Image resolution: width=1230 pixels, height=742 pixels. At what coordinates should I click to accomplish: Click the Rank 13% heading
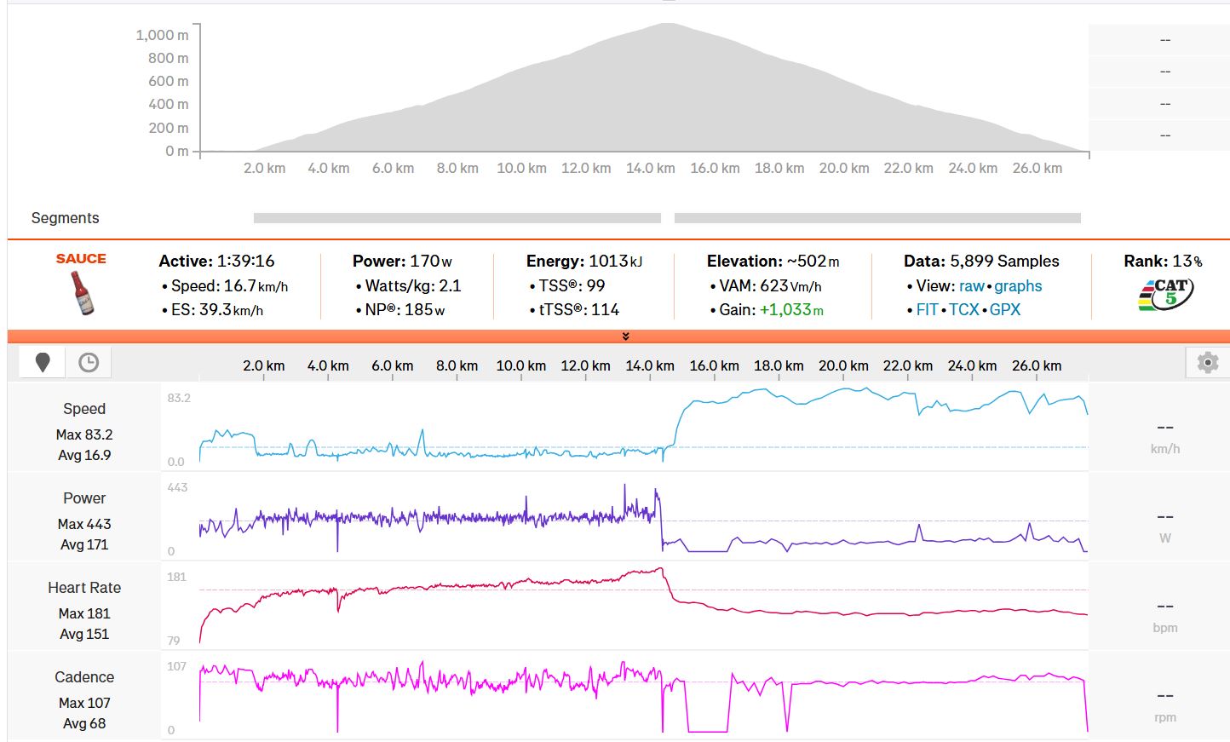point(1163,262)
